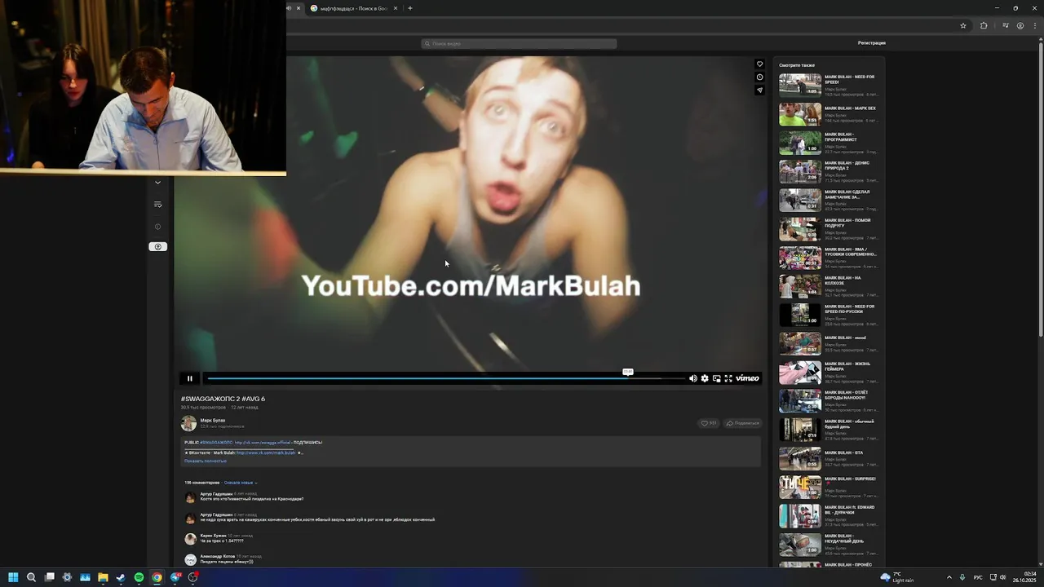Expand description with Показать полностью
Screen dimensions: 1044x587
click(x=206, y=461)
